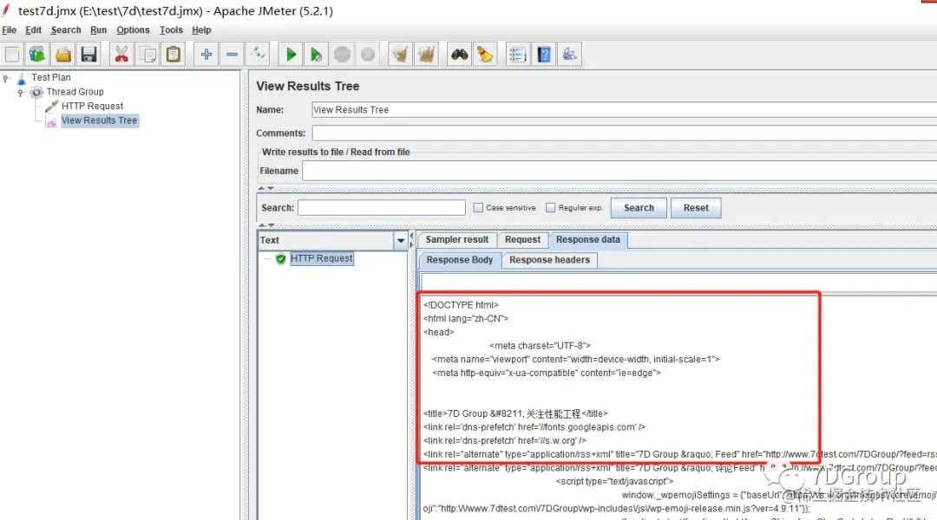Click the response body search field above the response text
Screen dimensions: 937x520
click(x=678, y=282)
